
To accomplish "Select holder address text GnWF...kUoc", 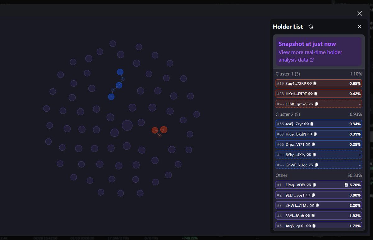I will 297,165.
